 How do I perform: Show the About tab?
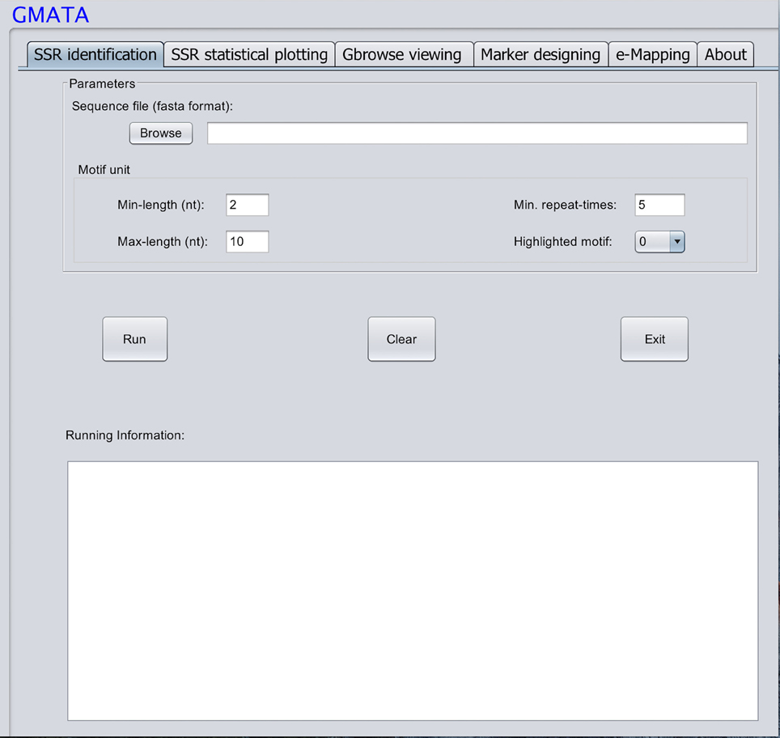point(725,55)
